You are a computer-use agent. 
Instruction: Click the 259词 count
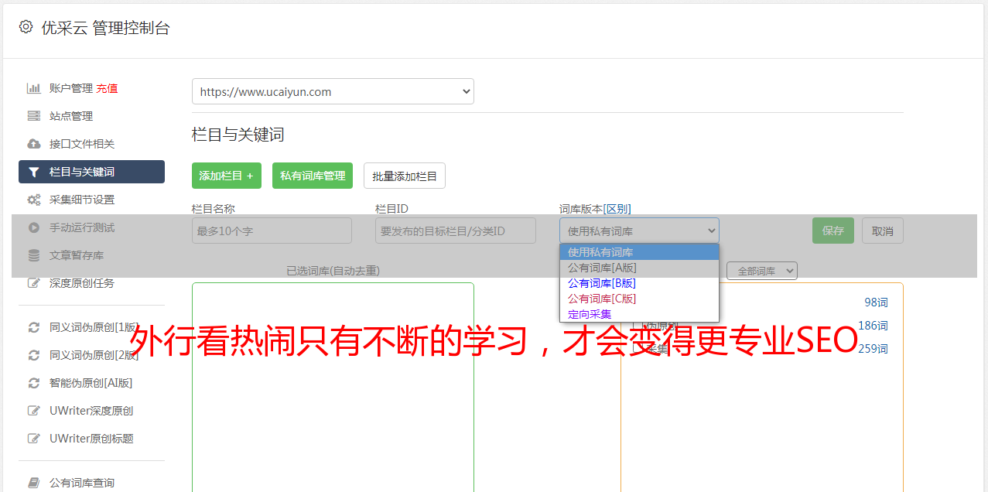pyautogui.click(x=873, y=349)
